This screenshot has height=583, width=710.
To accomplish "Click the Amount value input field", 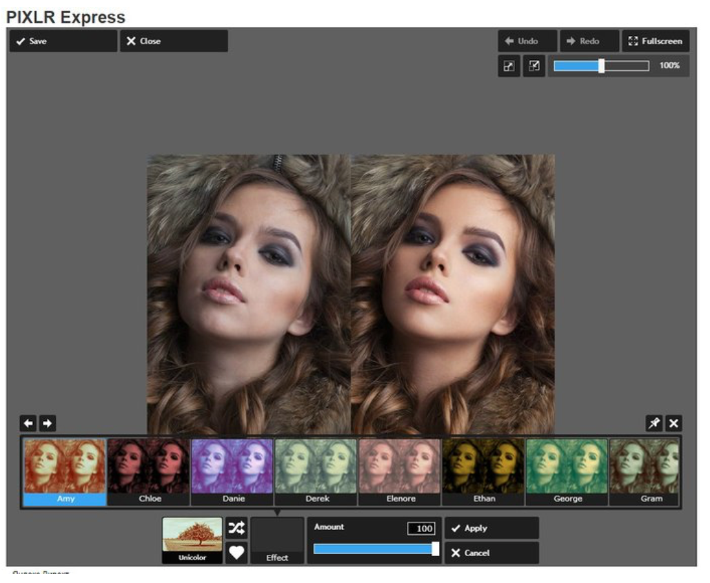I will pyautogui.click(x=420, y=529).
